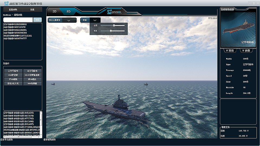This screenshot has height=146, width=260.
Task: Select the distant ship on the left horizon
Action: tap(53, 84)
